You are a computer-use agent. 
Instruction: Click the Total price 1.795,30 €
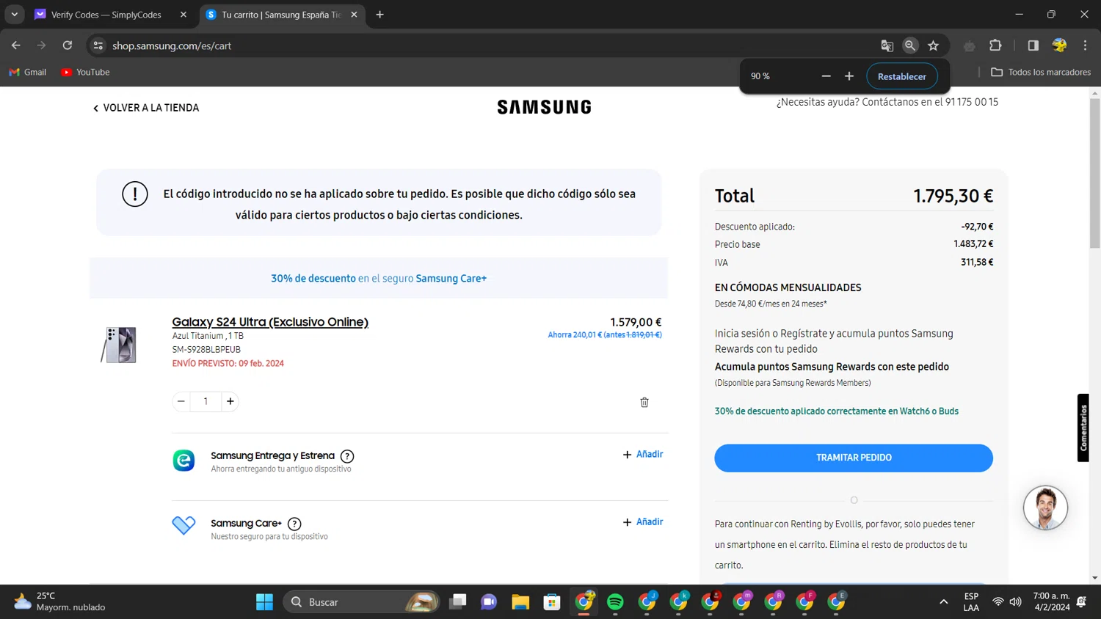coord(953,196)
